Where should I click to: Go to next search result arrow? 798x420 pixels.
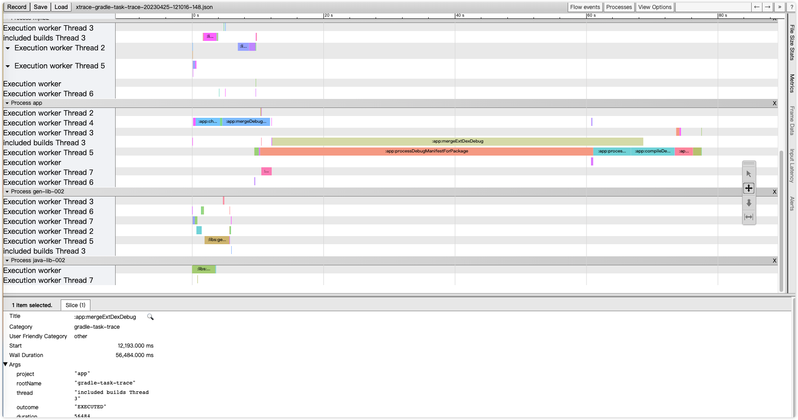pyautogui.click(x=768, y=7)
